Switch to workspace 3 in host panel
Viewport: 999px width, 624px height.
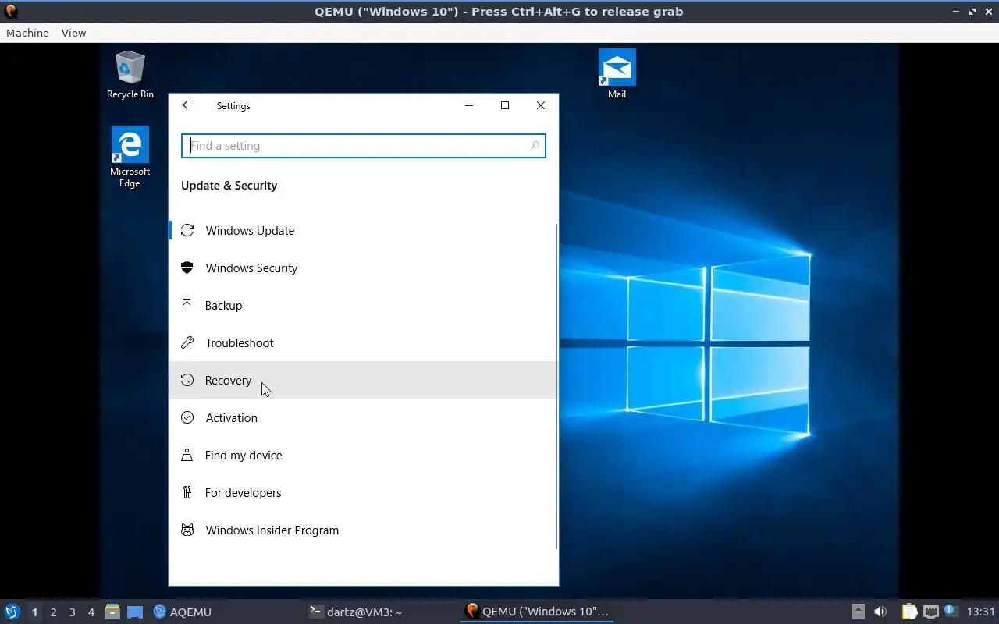[72, 612]
